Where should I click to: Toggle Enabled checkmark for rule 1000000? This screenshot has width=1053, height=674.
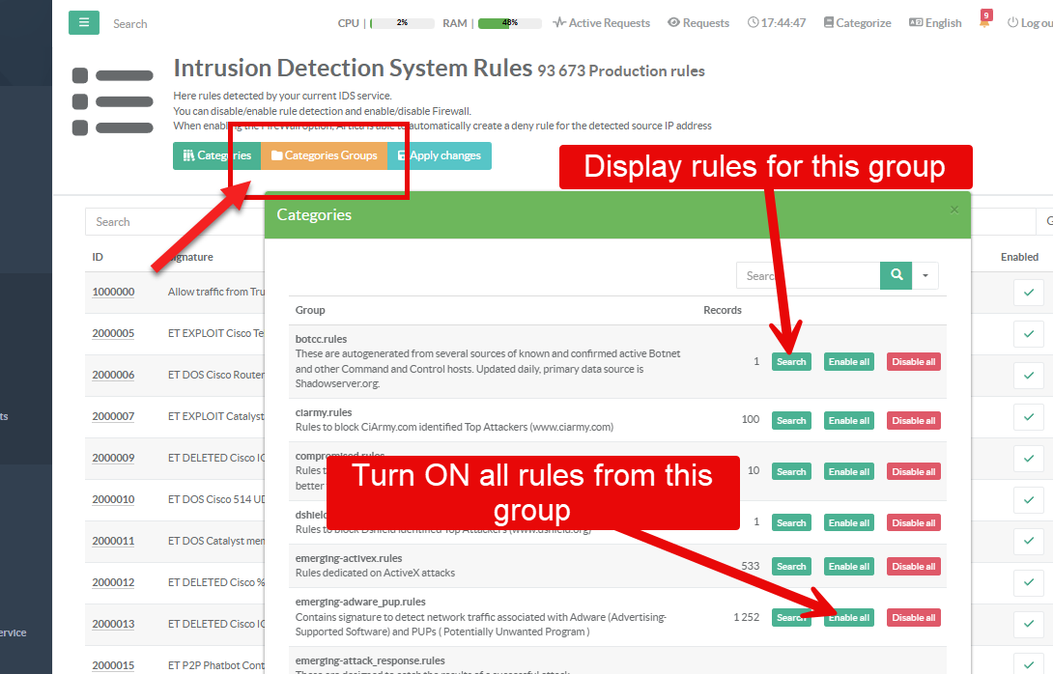[x=1028, y=292]
